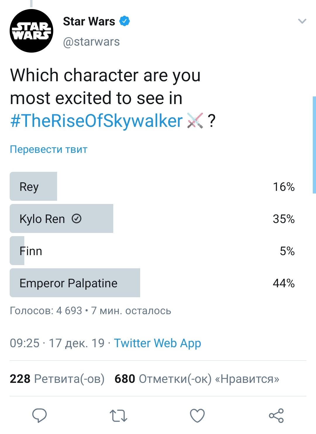Share the tweet via share icon
The width and height of the screenshot is (316, 434).
[x=276, y=416]
